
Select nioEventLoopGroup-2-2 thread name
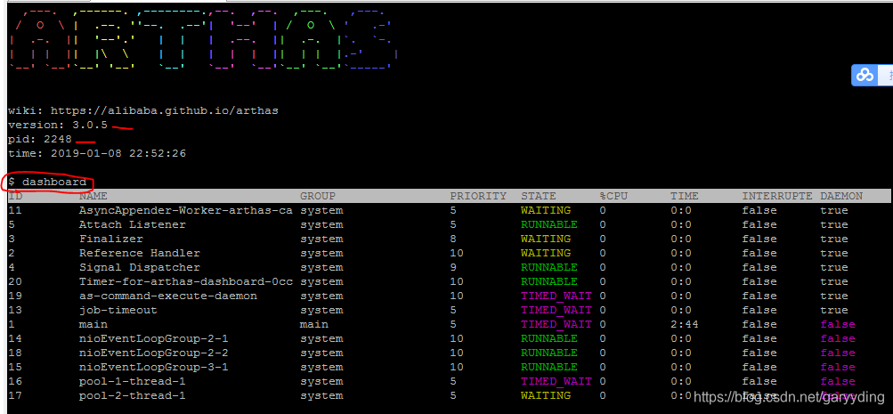point(154,353)
